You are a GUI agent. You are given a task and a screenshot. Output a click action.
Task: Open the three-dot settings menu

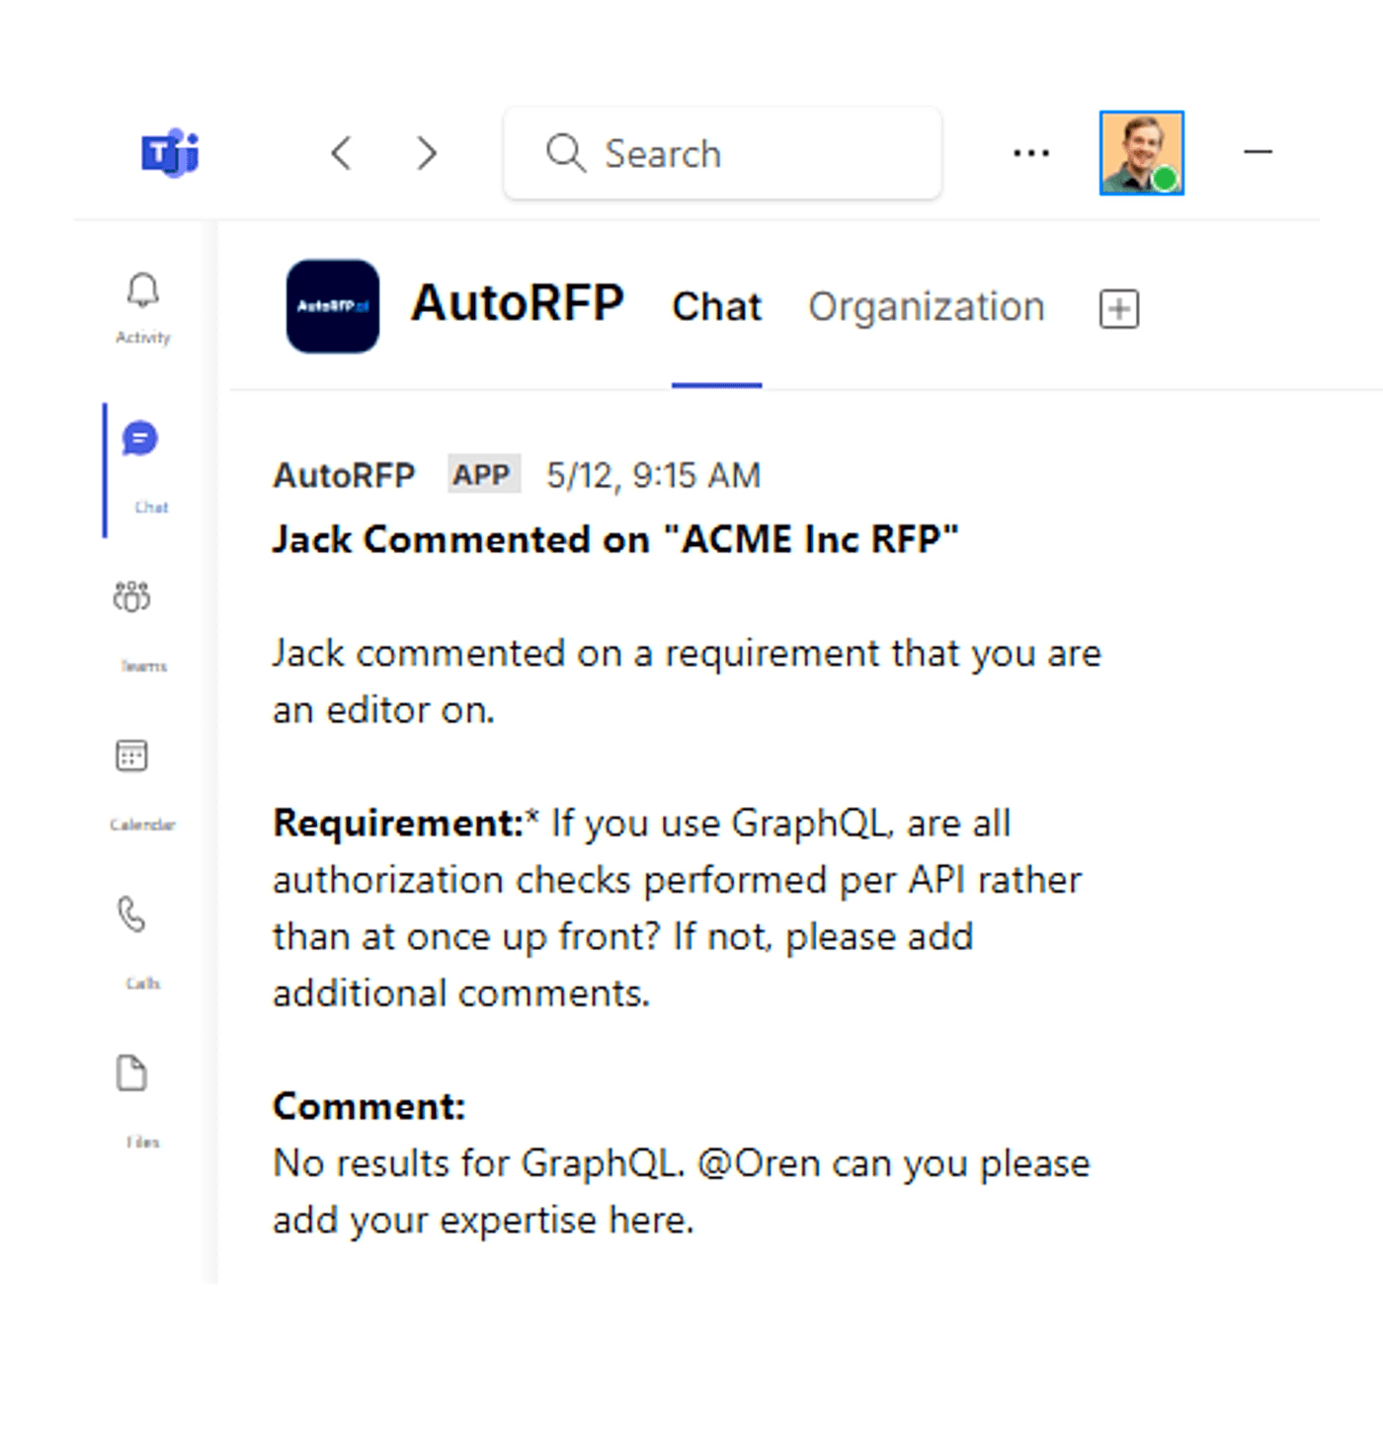tap(1031, 153)
